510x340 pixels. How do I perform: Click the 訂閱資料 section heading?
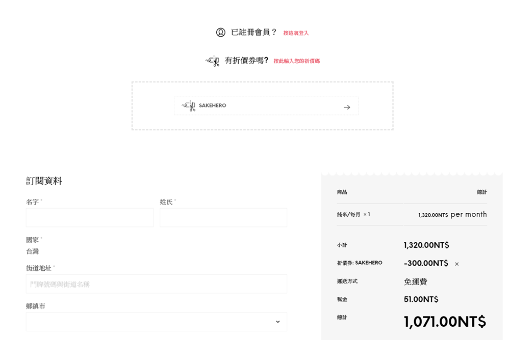point(44,181)
